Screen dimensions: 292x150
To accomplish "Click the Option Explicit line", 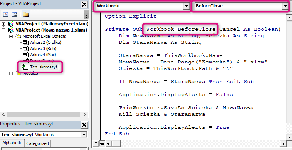I will click(131, 16).
